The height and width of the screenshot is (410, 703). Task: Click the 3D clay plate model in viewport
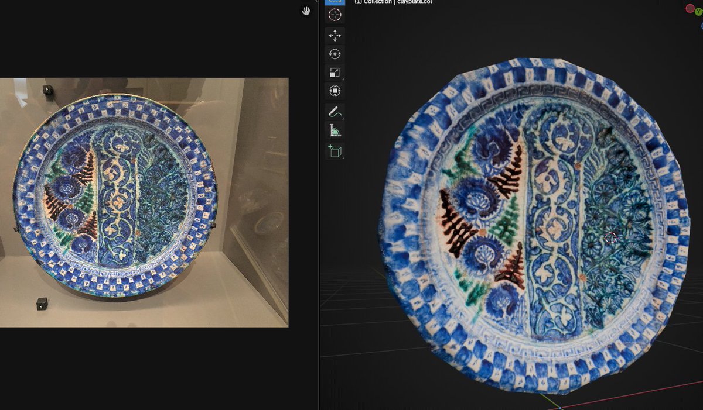point(533,225)
